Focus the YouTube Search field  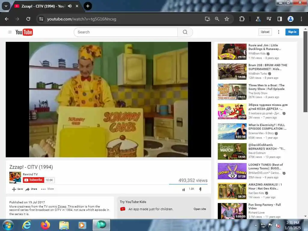pyautogui.click(x=126, y=32)
